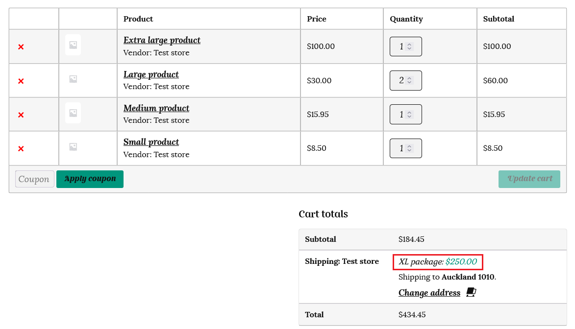The image size is (575, 329).
Task: Remove Large product from cart
Action: tap(21, 81)
